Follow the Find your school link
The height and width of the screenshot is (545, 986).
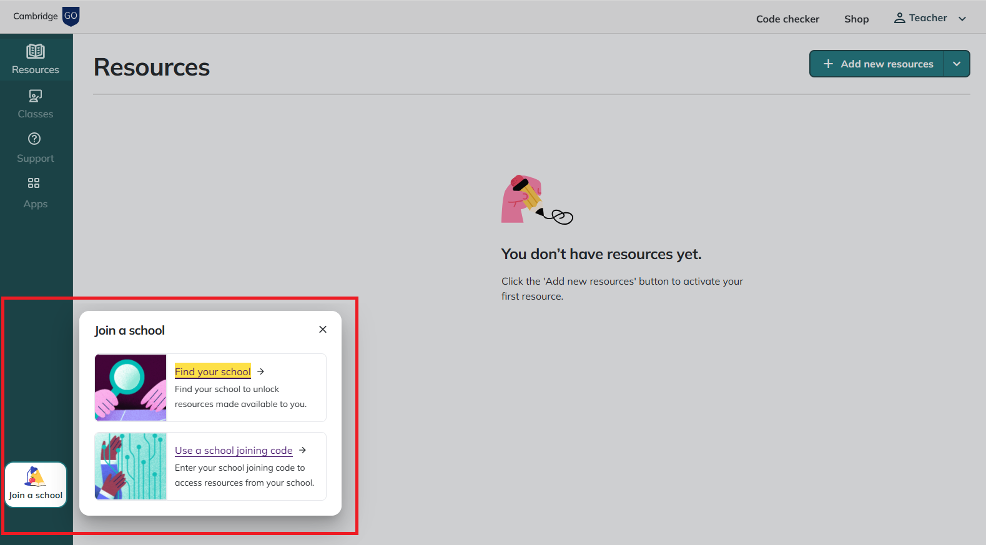click(212, 371)
